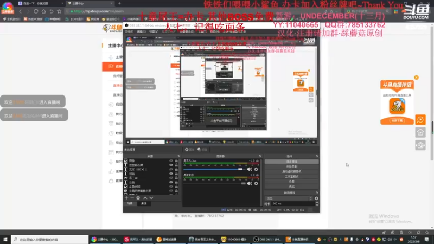
Task: Click 停止推流 button in OBS controls
Action: [291, 162]
